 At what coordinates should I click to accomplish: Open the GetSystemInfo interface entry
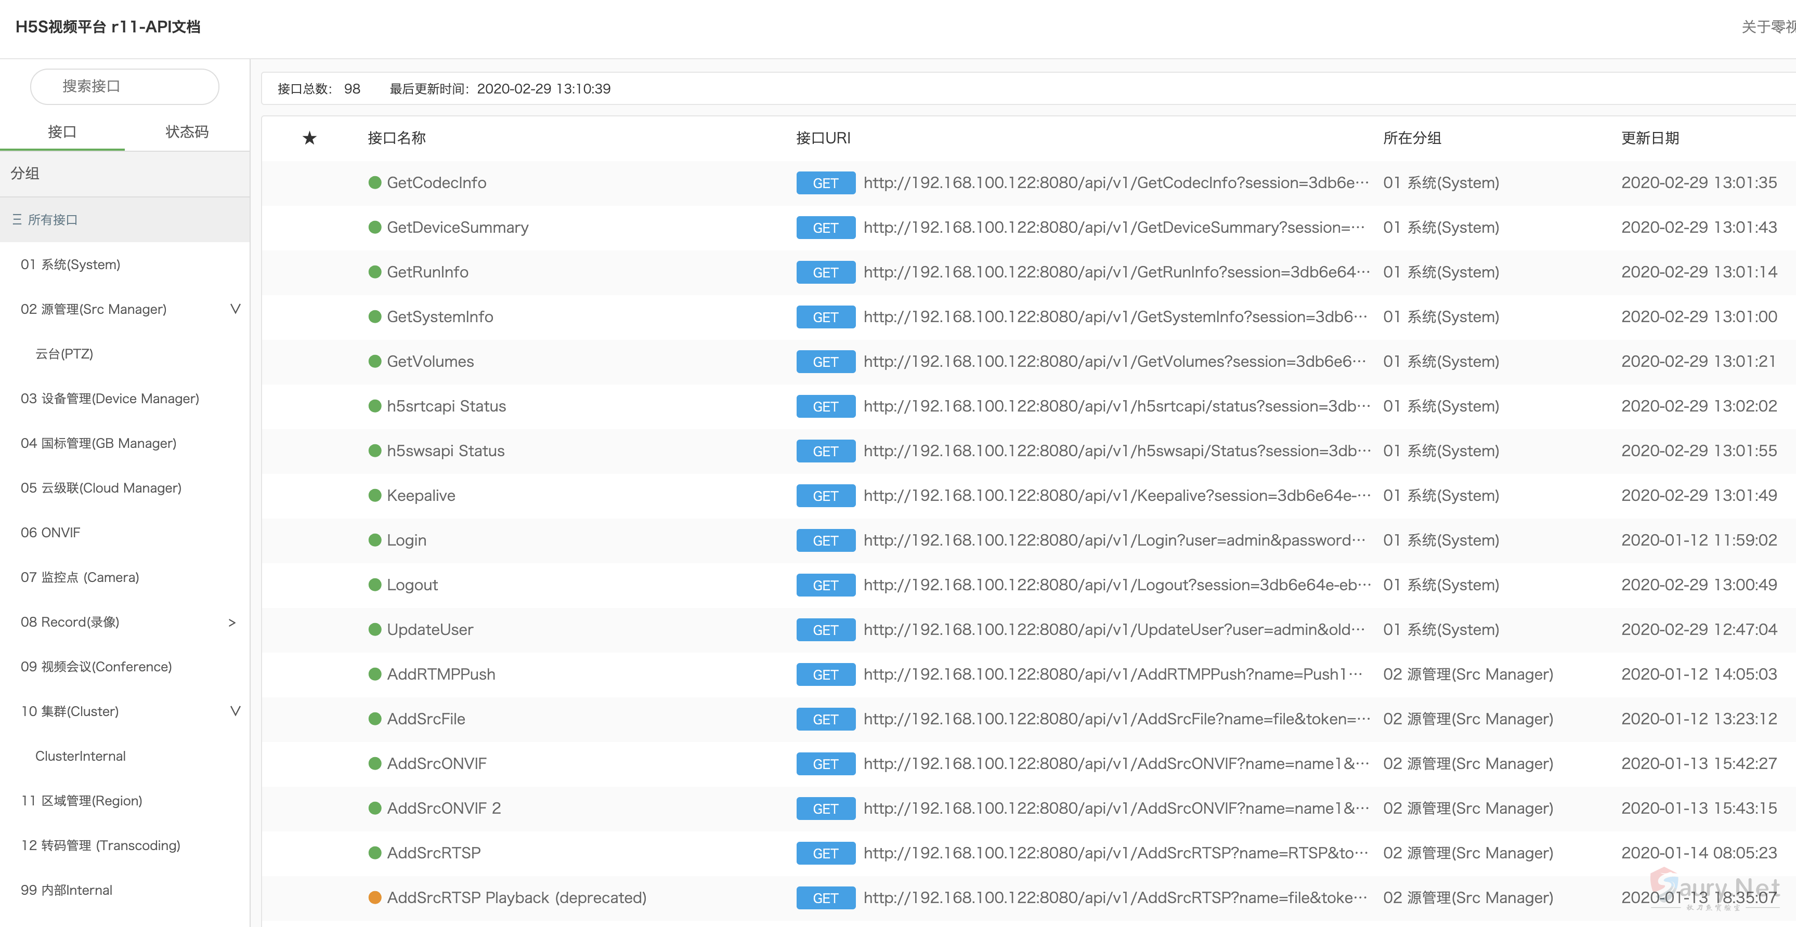click(x=439, y=317)
